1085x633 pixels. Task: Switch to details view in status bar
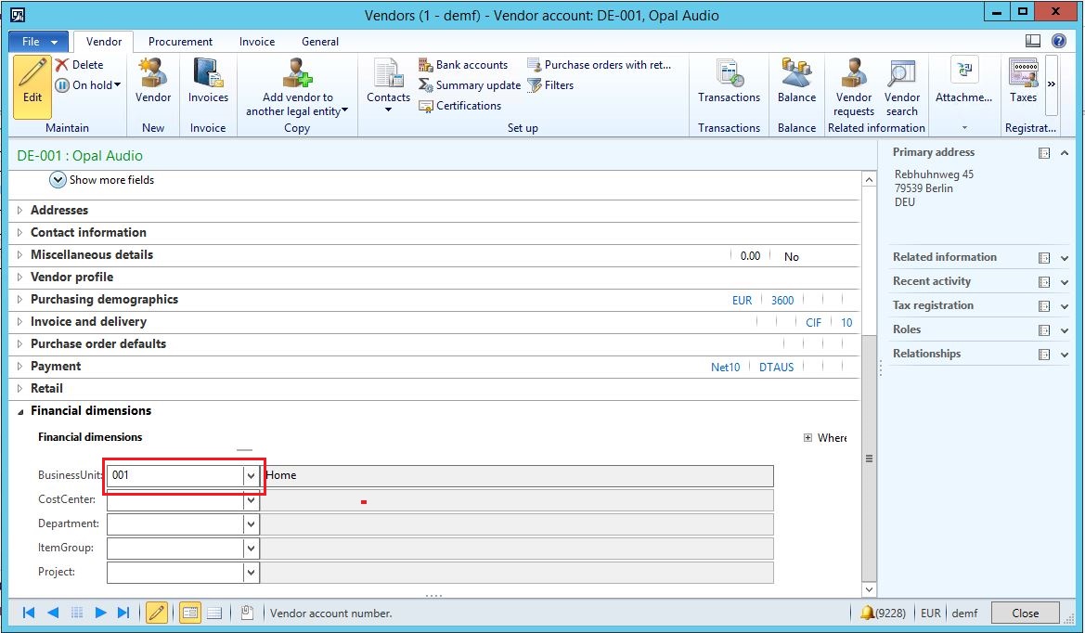(190, 613)
